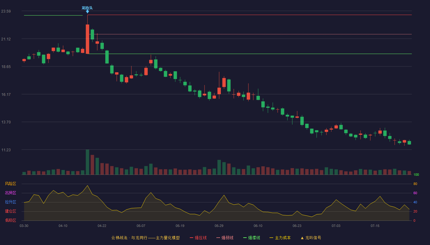Click the 建仓区 zone label

coord(10,211)
